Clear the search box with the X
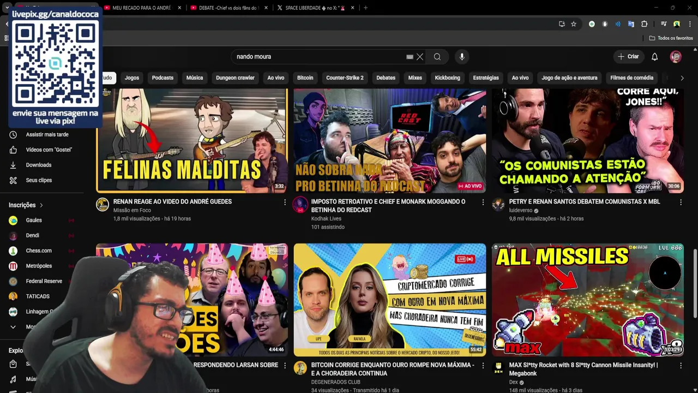The height and width of the screenshot is (393, 698). pyautogui.click(x=420, y=57)
